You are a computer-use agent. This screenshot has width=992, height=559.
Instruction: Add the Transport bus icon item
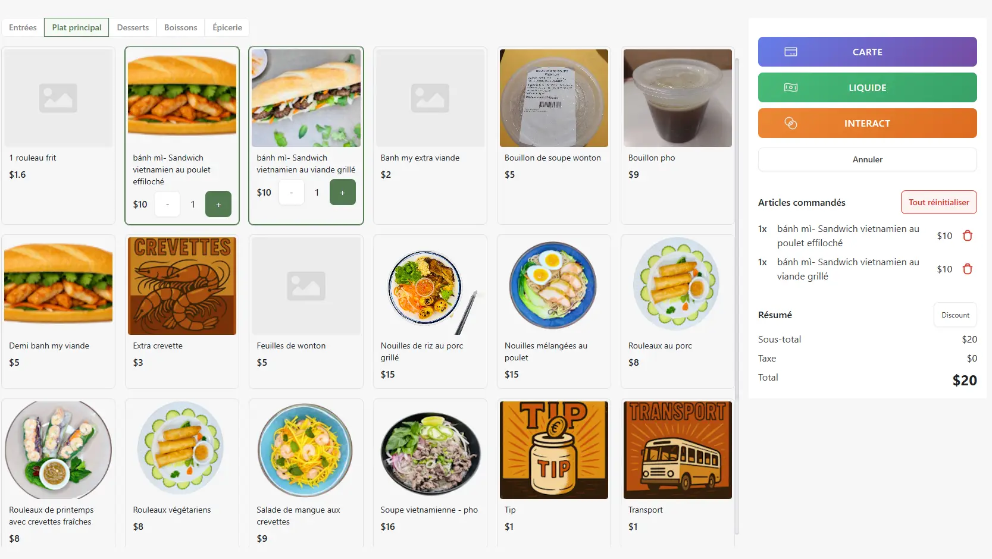[677, 450]
